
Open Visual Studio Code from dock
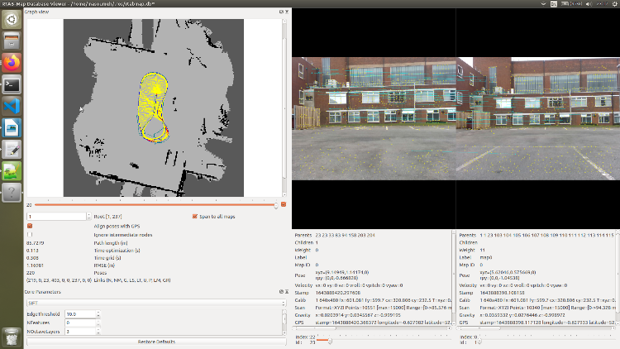[12, 105]
